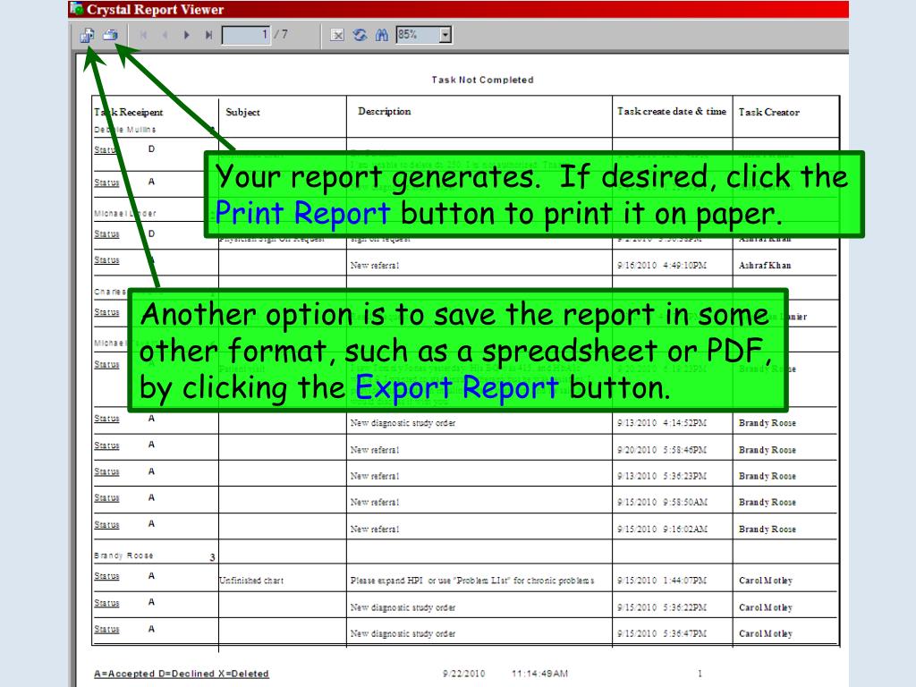Viewport: 916px width, 687px height.
Task: Click Status in the Unfinished chart row
Action: point(106,576)
